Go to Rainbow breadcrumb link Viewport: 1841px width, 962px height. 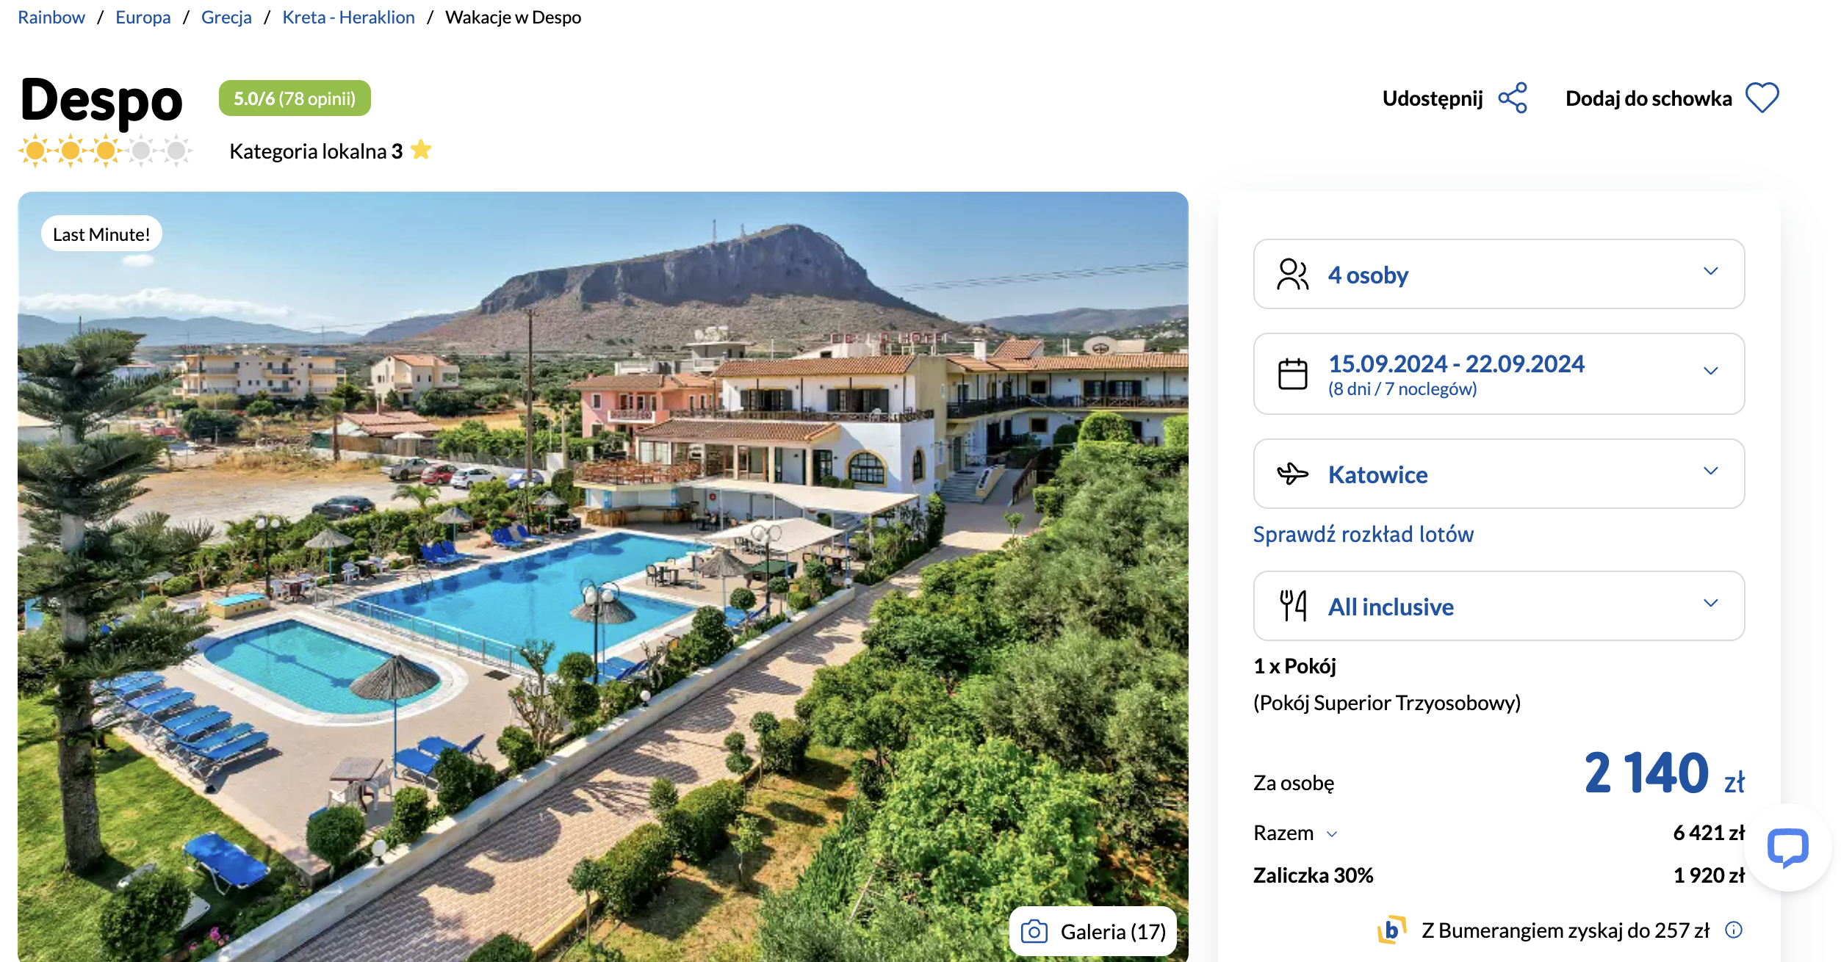coord(51,17)
